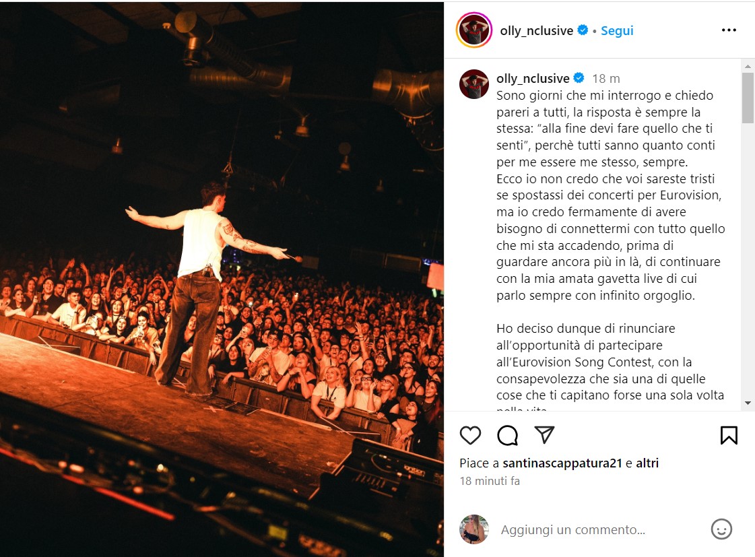Share post using paper plane icon
The height and width of the screenshot is (557, 755).
point(545,434)
